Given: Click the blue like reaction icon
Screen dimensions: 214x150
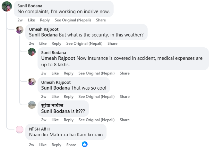Looking at the screenshot, I should [85, 144].
